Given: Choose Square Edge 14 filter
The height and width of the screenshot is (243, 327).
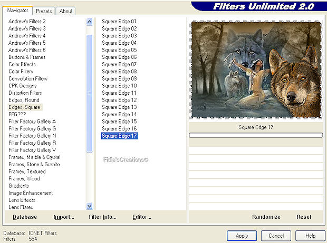Looking at the screenshot, I should tap(119, 114).
